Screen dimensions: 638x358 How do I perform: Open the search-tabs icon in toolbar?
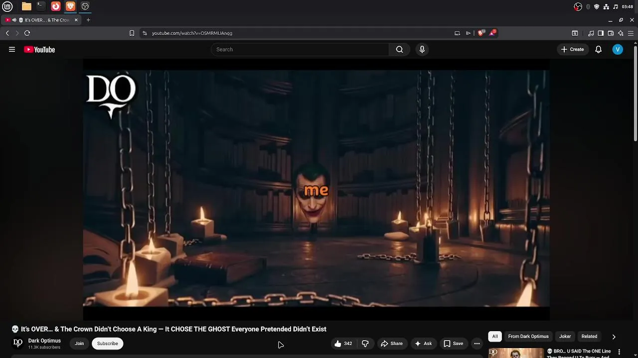575,33
